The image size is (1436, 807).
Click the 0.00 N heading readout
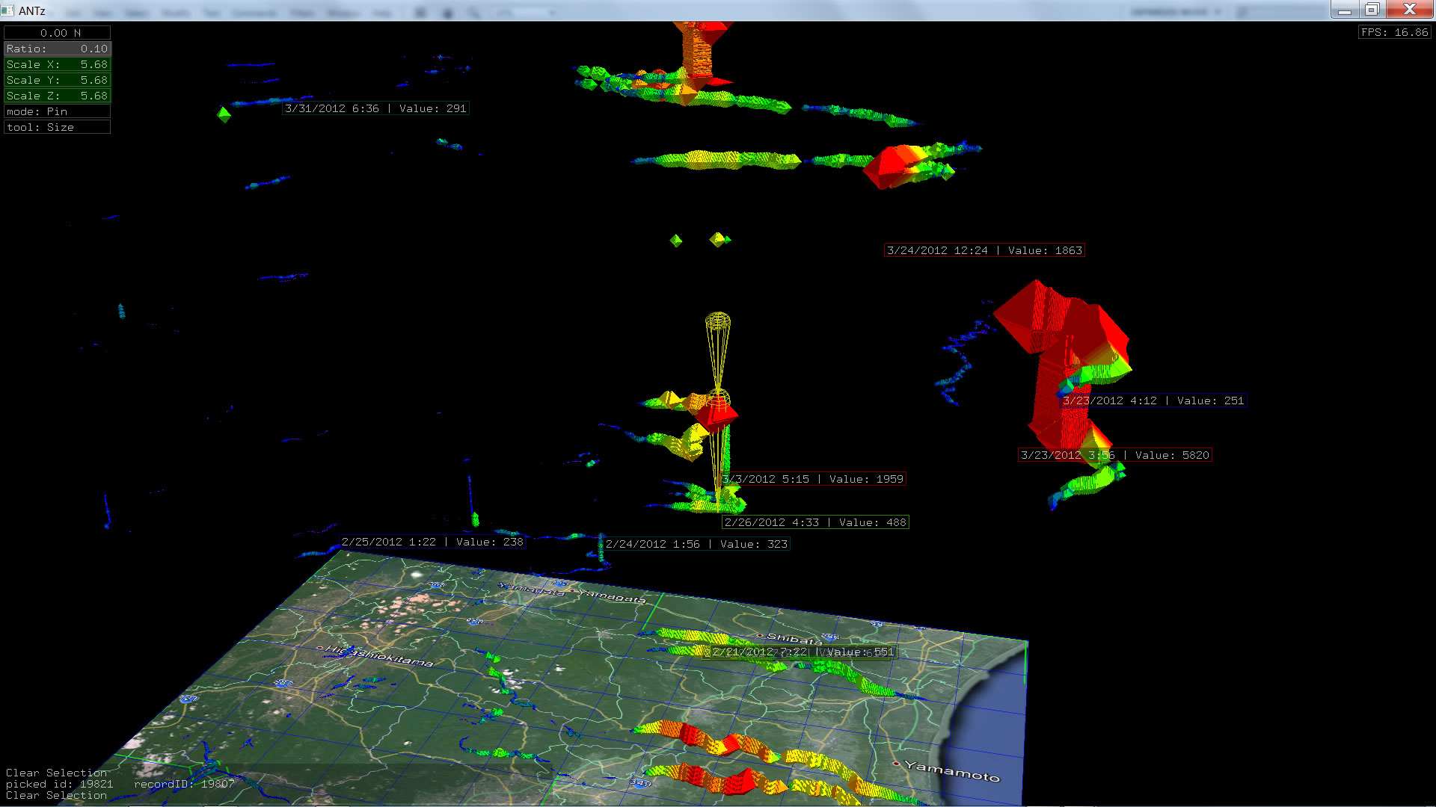tap(58, 33)
